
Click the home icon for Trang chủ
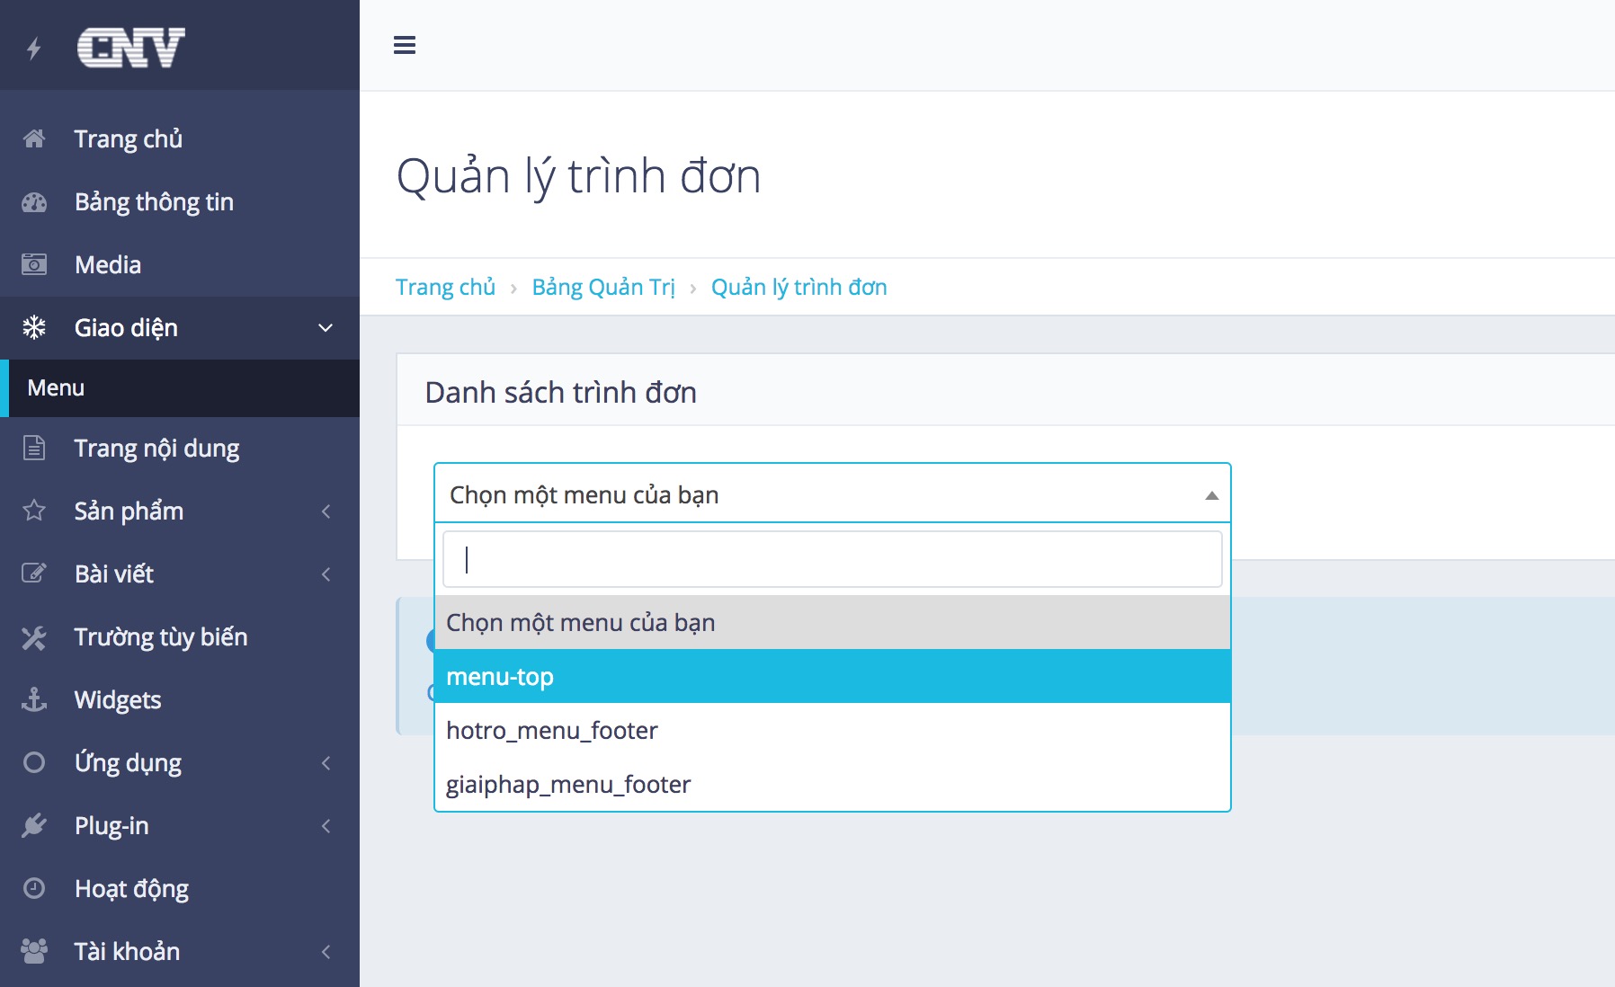[x=34, y=138]
